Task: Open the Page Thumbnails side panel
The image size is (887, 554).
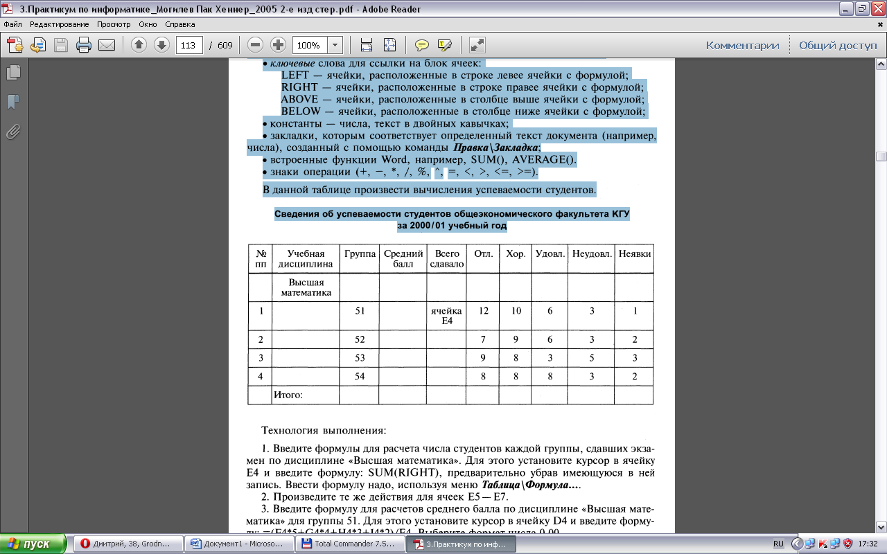Action: pos(12,72)
